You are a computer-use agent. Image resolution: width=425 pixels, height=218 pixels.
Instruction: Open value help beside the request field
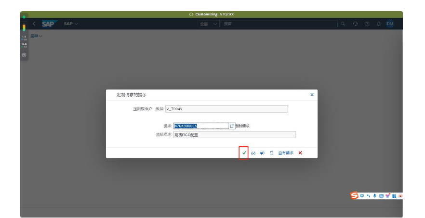232,126
